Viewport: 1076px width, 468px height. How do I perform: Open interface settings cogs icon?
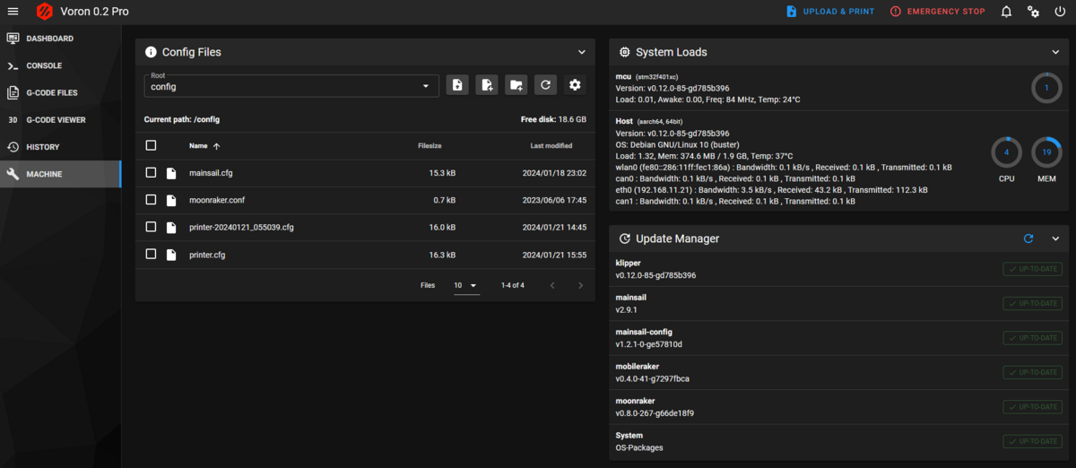tap(1034, 12)
